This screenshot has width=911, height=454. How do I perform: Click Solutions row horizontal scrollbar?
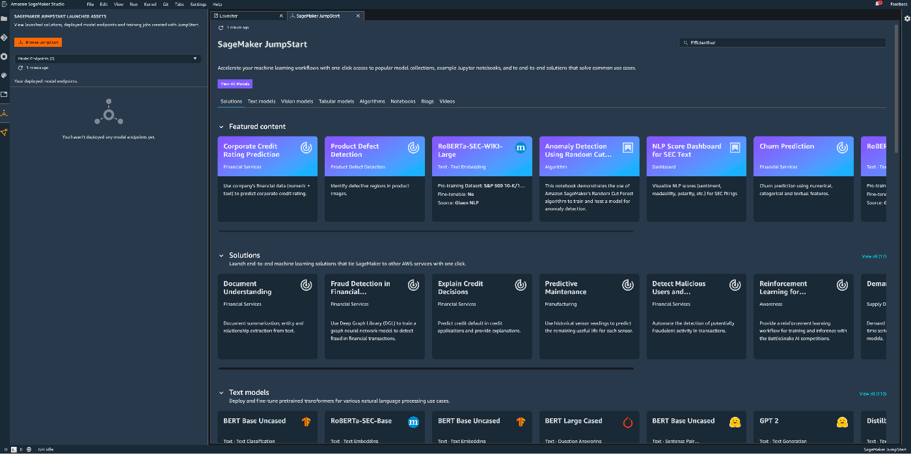pyautogui.click(x=426, y=368)
